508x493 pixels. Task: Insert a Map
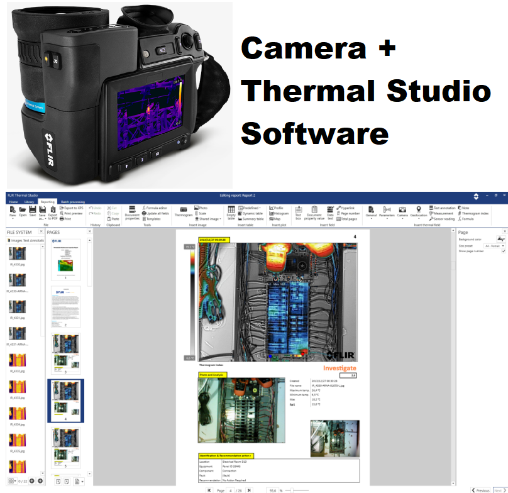(275, 219)
